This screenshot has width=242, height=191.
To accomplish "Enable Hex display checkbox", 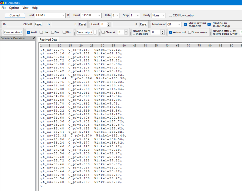I will tap(41, 32).
